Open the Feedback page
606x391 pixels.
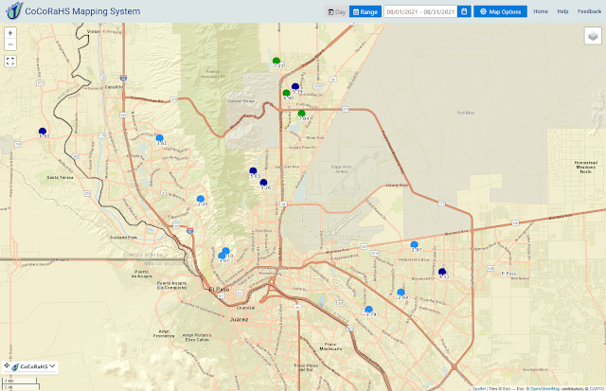point(589,11)
